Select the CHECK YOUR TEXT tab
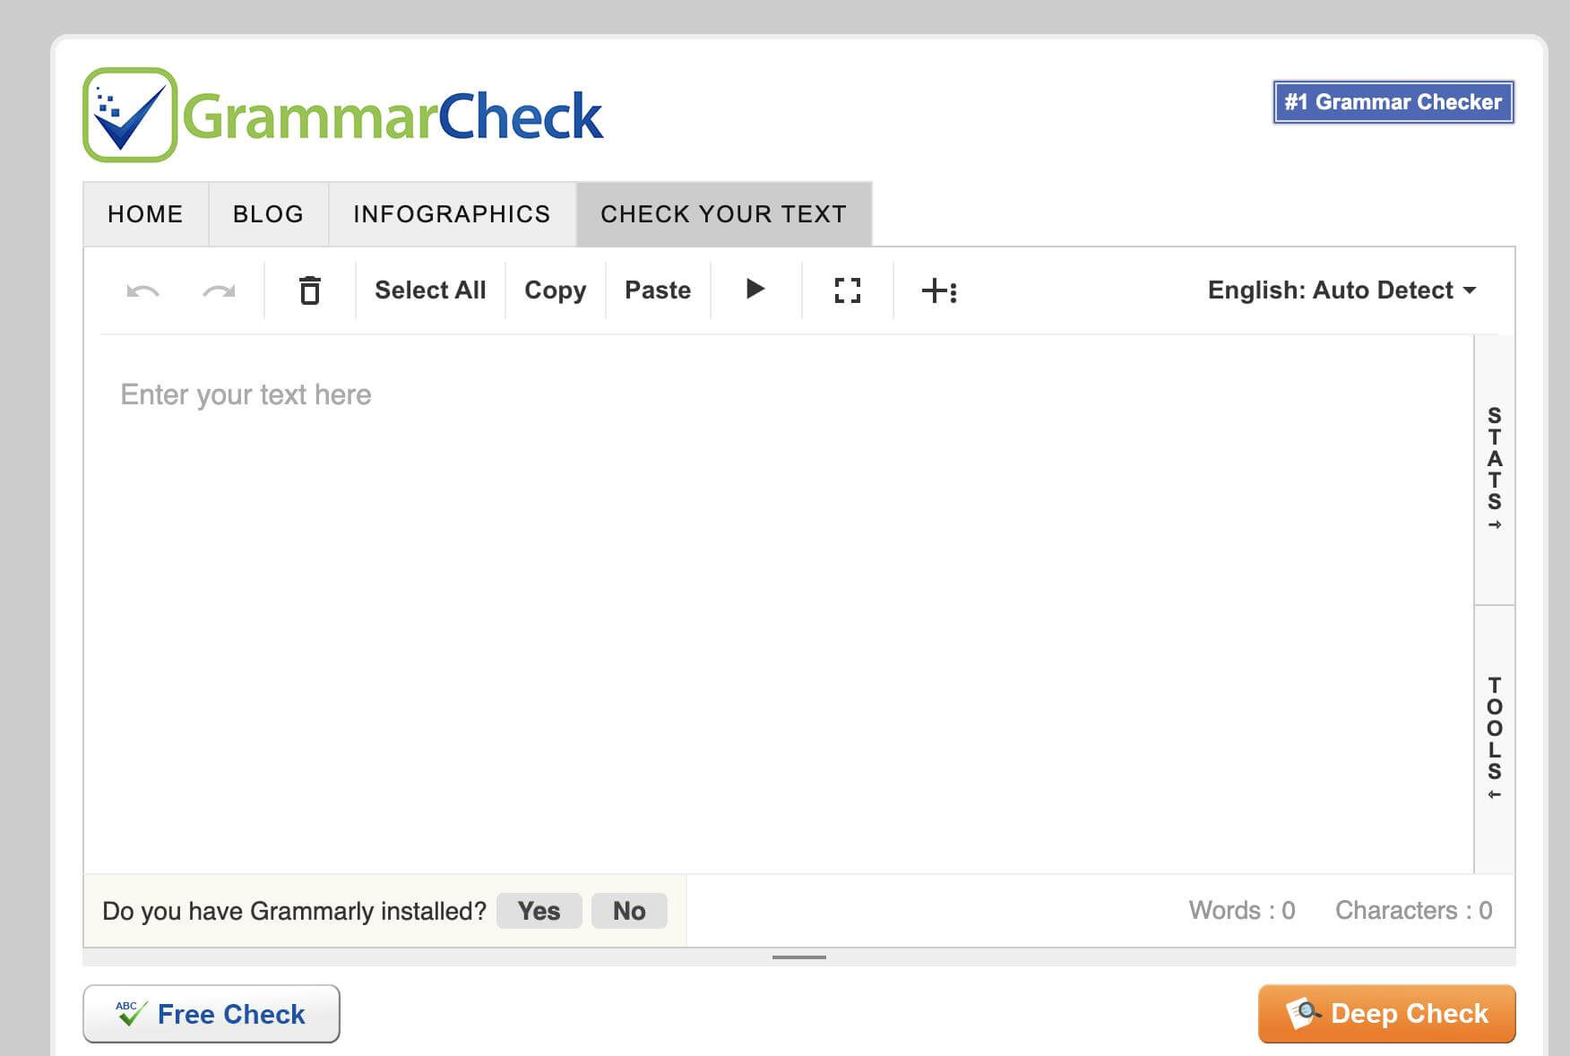The image size is (1570, 1056). (724, 214)
